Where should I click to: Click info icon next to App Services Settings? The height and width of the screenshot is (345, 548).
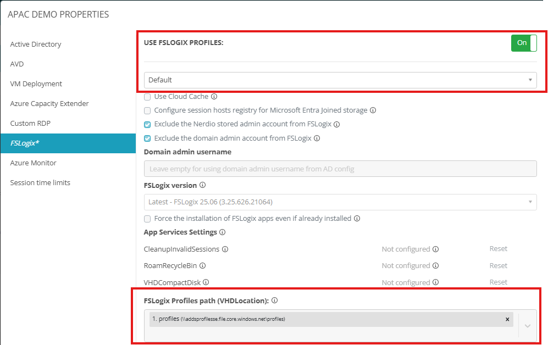tap(222, 232)
